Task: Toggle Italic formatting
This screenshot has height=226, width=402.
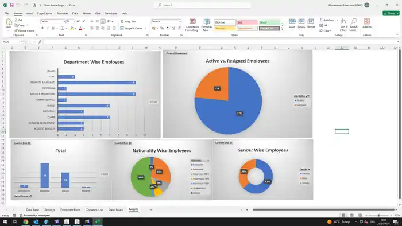Action: click(x=48, y=28)
